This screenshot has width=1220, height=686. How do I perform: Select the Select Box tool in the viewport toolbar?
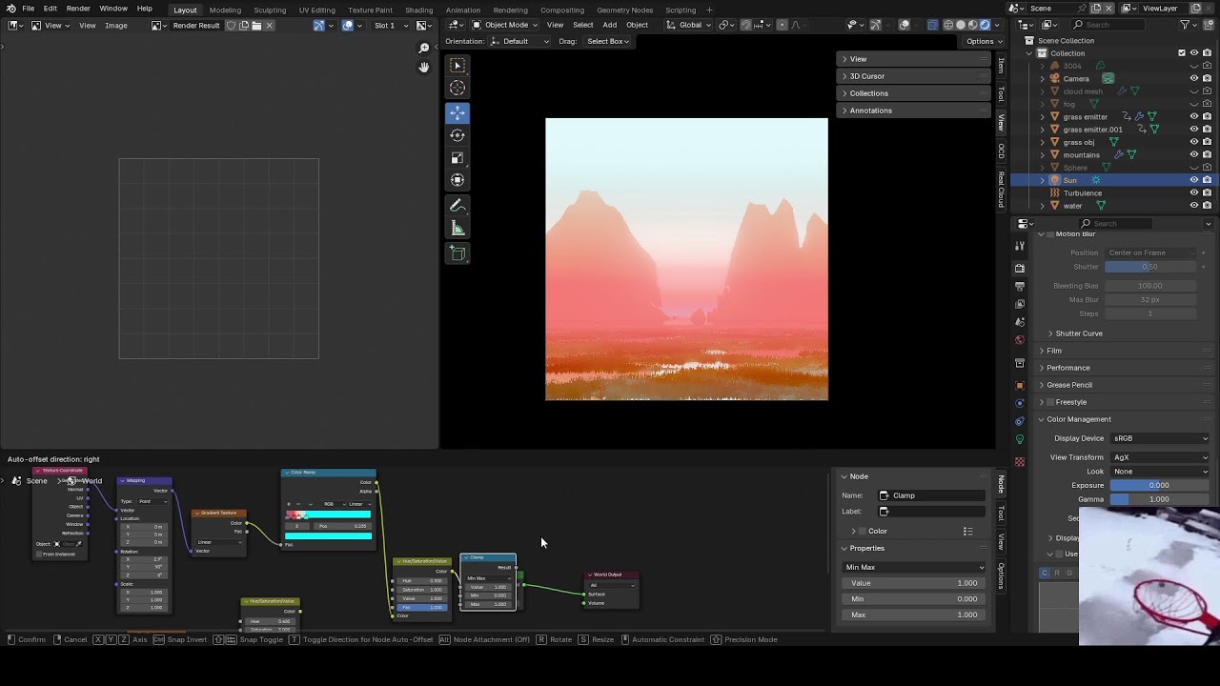[457, 66]
